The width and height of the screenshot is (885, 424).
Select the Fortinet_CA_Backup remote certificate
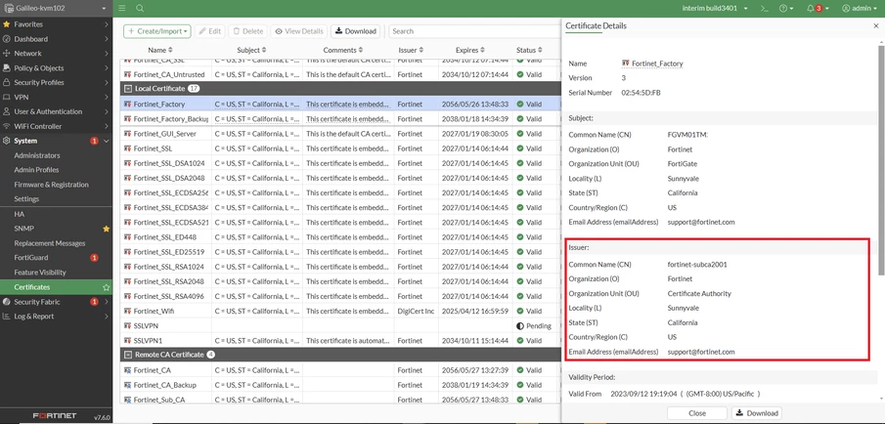[x=341, y=385]
